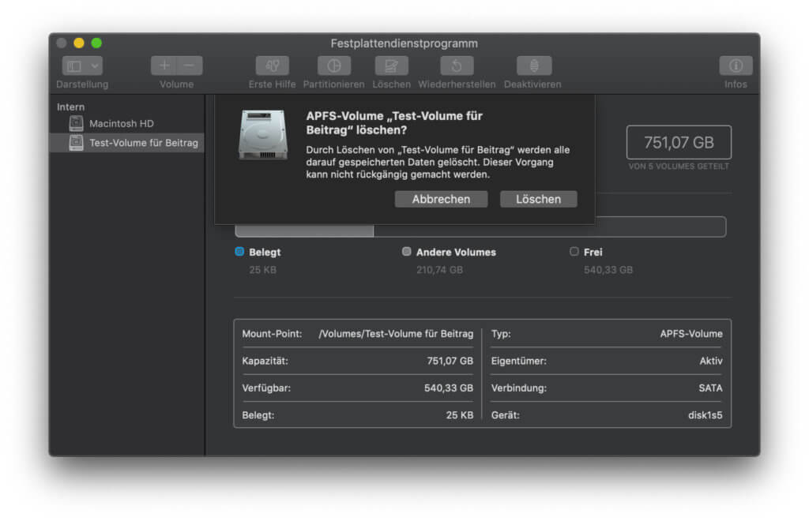Select Test-Volume für Beitrag in the sidebar

pos(143,143)
